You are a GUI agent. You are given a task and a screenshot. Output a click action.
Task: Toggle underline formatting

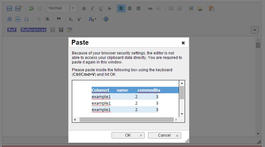coord(100,8)
